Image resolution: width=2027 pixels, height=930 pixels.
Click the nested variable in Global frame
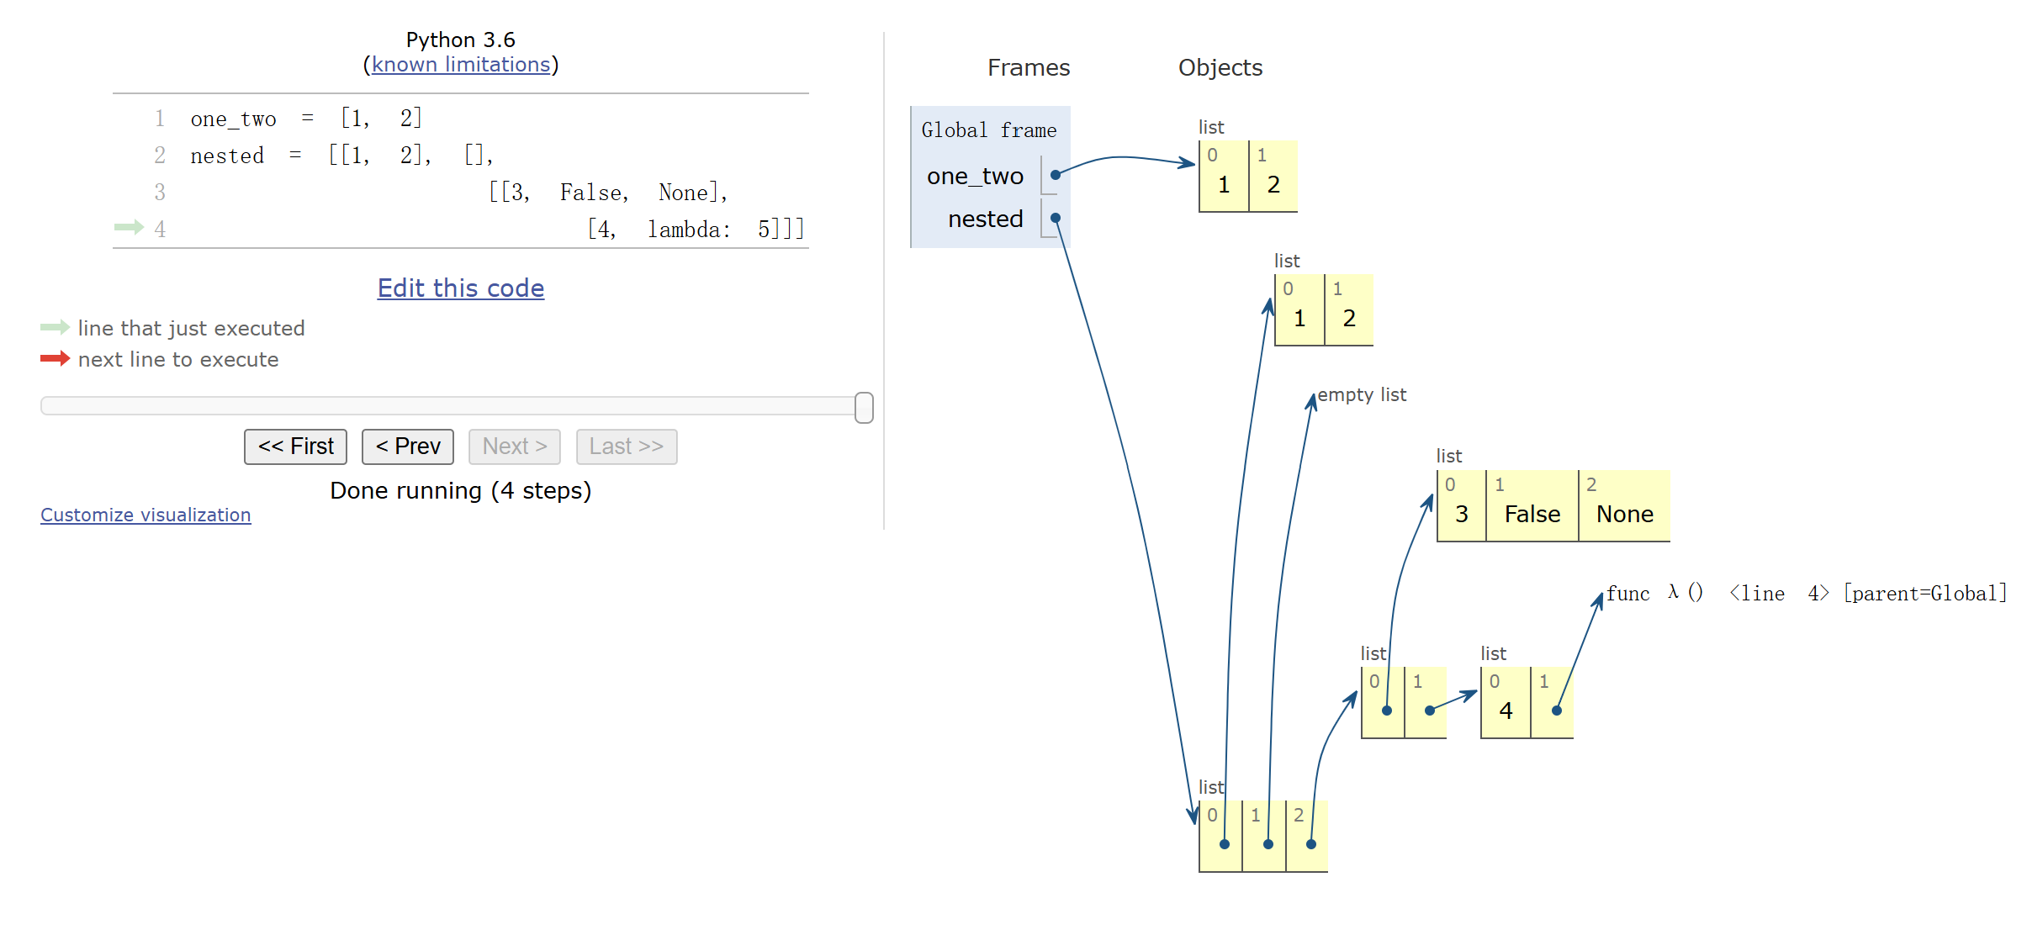click(x=986, y=219)
